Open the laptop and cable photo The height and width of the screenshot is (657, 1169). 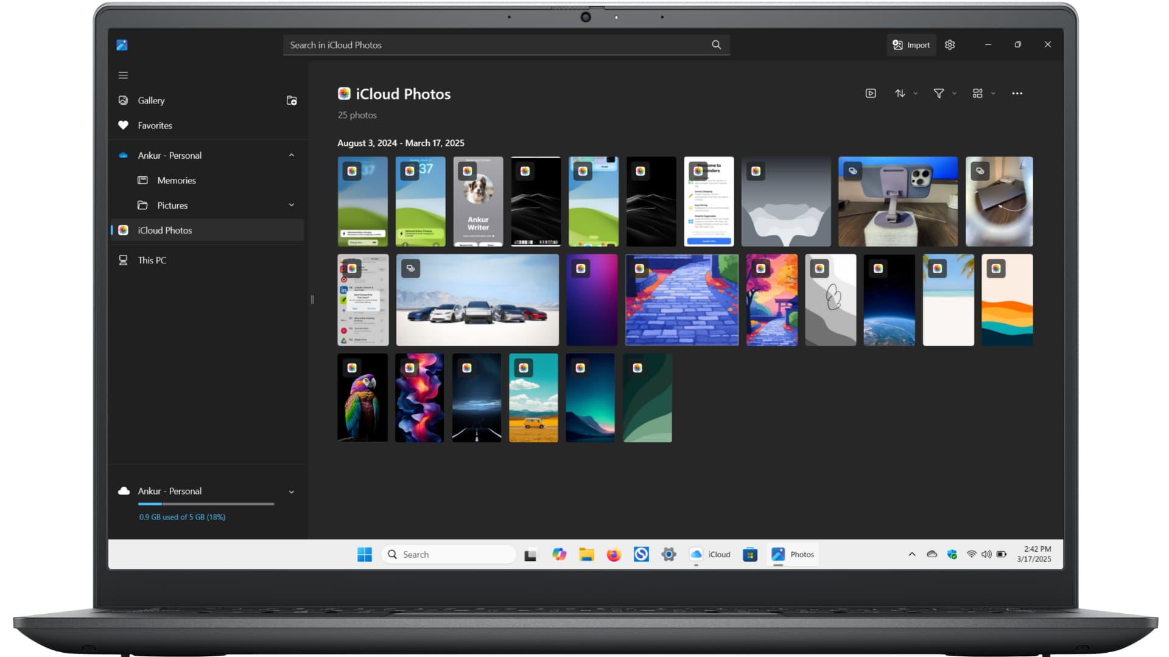point(999,201)
